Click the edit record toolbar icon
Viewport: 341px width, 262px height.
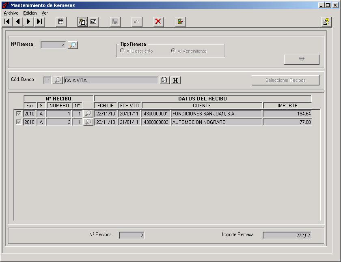pyautogui.click(x=93, y=22)
